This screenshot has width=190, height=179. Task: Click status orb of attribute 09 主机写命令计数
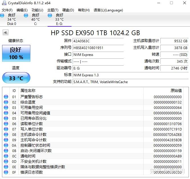[6, 140]
